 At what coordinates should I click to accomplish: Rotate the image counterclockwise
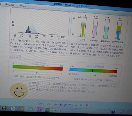click(x=76, y=105)
